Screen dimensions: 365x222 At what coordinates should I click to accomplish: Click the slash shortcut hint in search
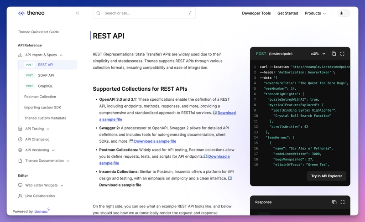(189, 13)
